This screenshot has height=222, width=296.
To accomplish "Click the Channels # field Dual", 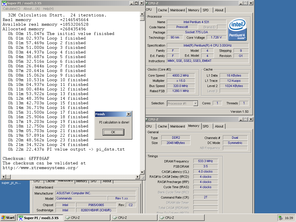I will pyautogui.click(x=235, y=138).
